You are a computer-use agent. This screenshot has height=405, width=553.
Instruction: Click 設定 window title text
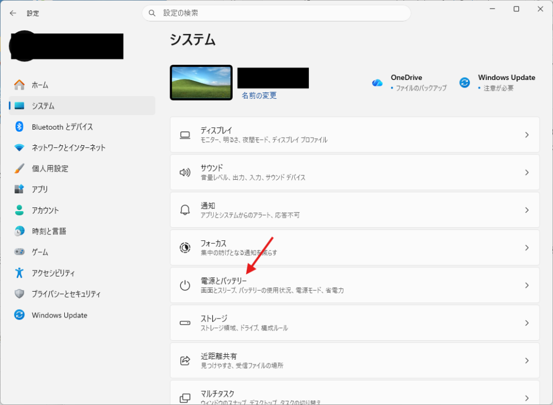33,13
